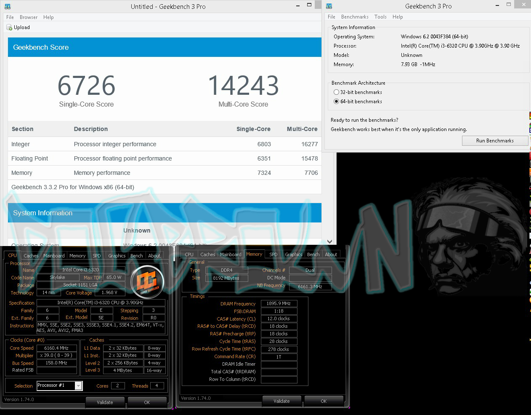Click the Integer multi-core value 16277
This screenshot has height=415, width=531.
tap(309, 144)
